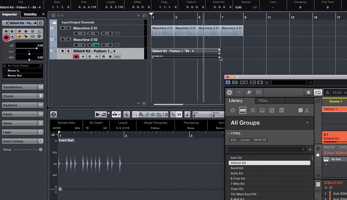Click the Maschine record button

click(x=308, y=92)
